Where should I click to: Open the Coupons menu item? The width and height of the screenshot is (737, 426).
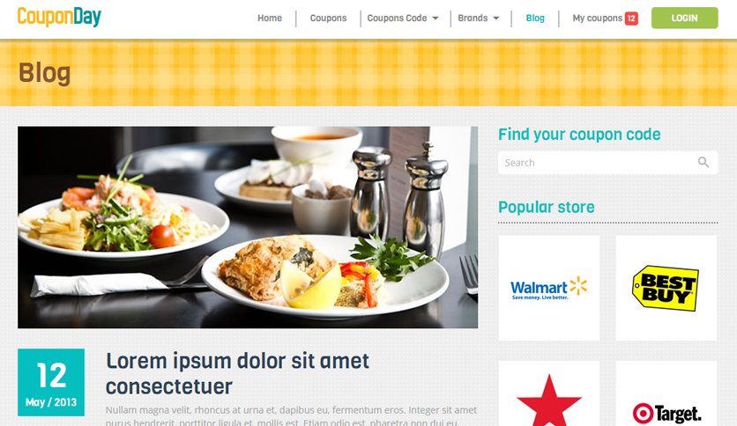click(x=328, y=18)
